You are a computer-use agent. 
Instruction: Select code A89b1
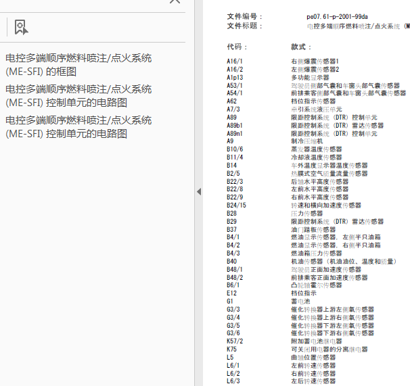coord(235,126)
